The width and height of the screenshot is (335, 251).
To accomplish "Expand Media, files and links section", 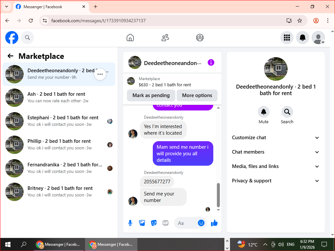I will pos(275,166).
